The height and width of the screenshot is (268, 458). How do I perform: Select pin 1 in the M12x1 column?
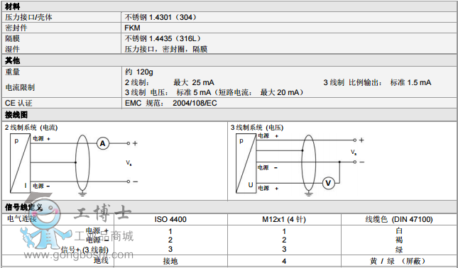284,231
